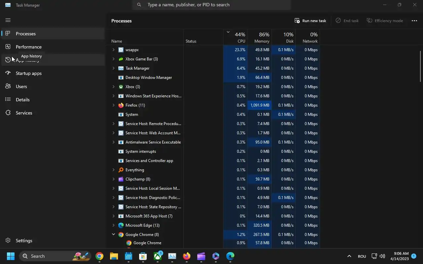Screen dimensions: 423x264
Task: Collapse the Google Chrome (8) group
Action: pyautogui.click(x=113, y=235)
